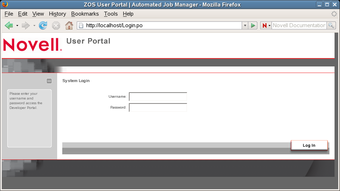Click the green Back arrow button

click(x=9, y=25)
